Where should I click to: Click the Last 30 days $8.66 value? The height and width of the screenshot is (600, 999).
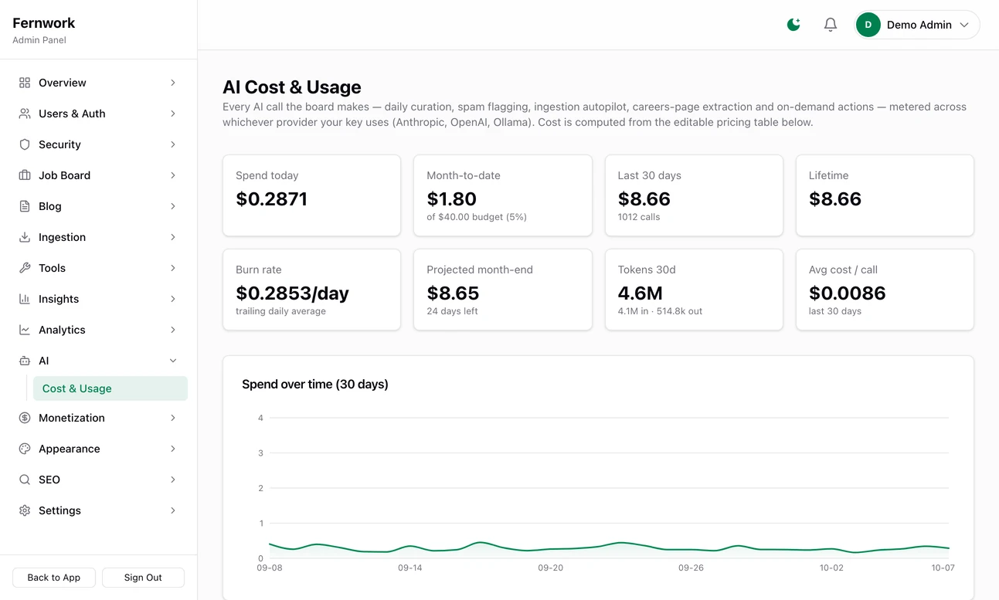pyautogui.click(x=644, y=199)
